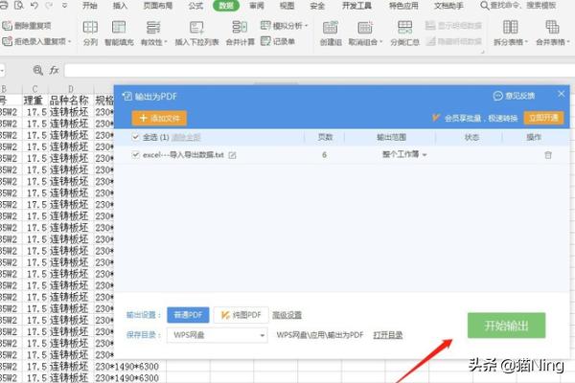Screen dimensions: 575x383
Task: Open the 意见反馈 feedback icon
Action: (498, 96)
